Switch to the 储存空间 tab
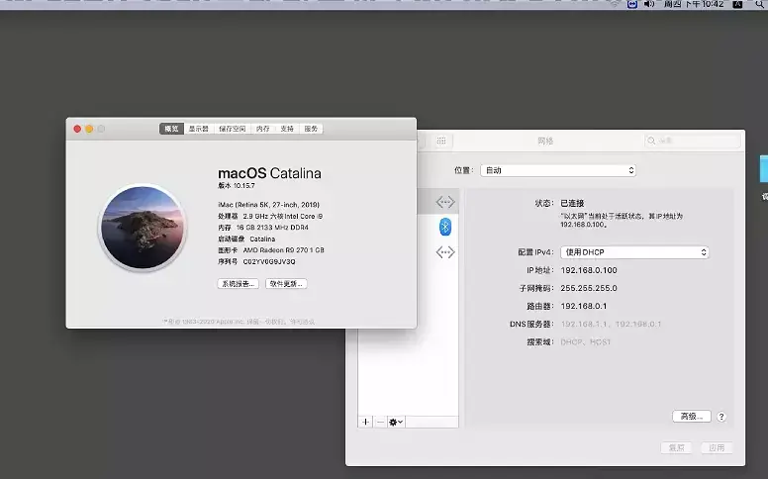This screenshot has width=768, height=479. click(233, 129)
